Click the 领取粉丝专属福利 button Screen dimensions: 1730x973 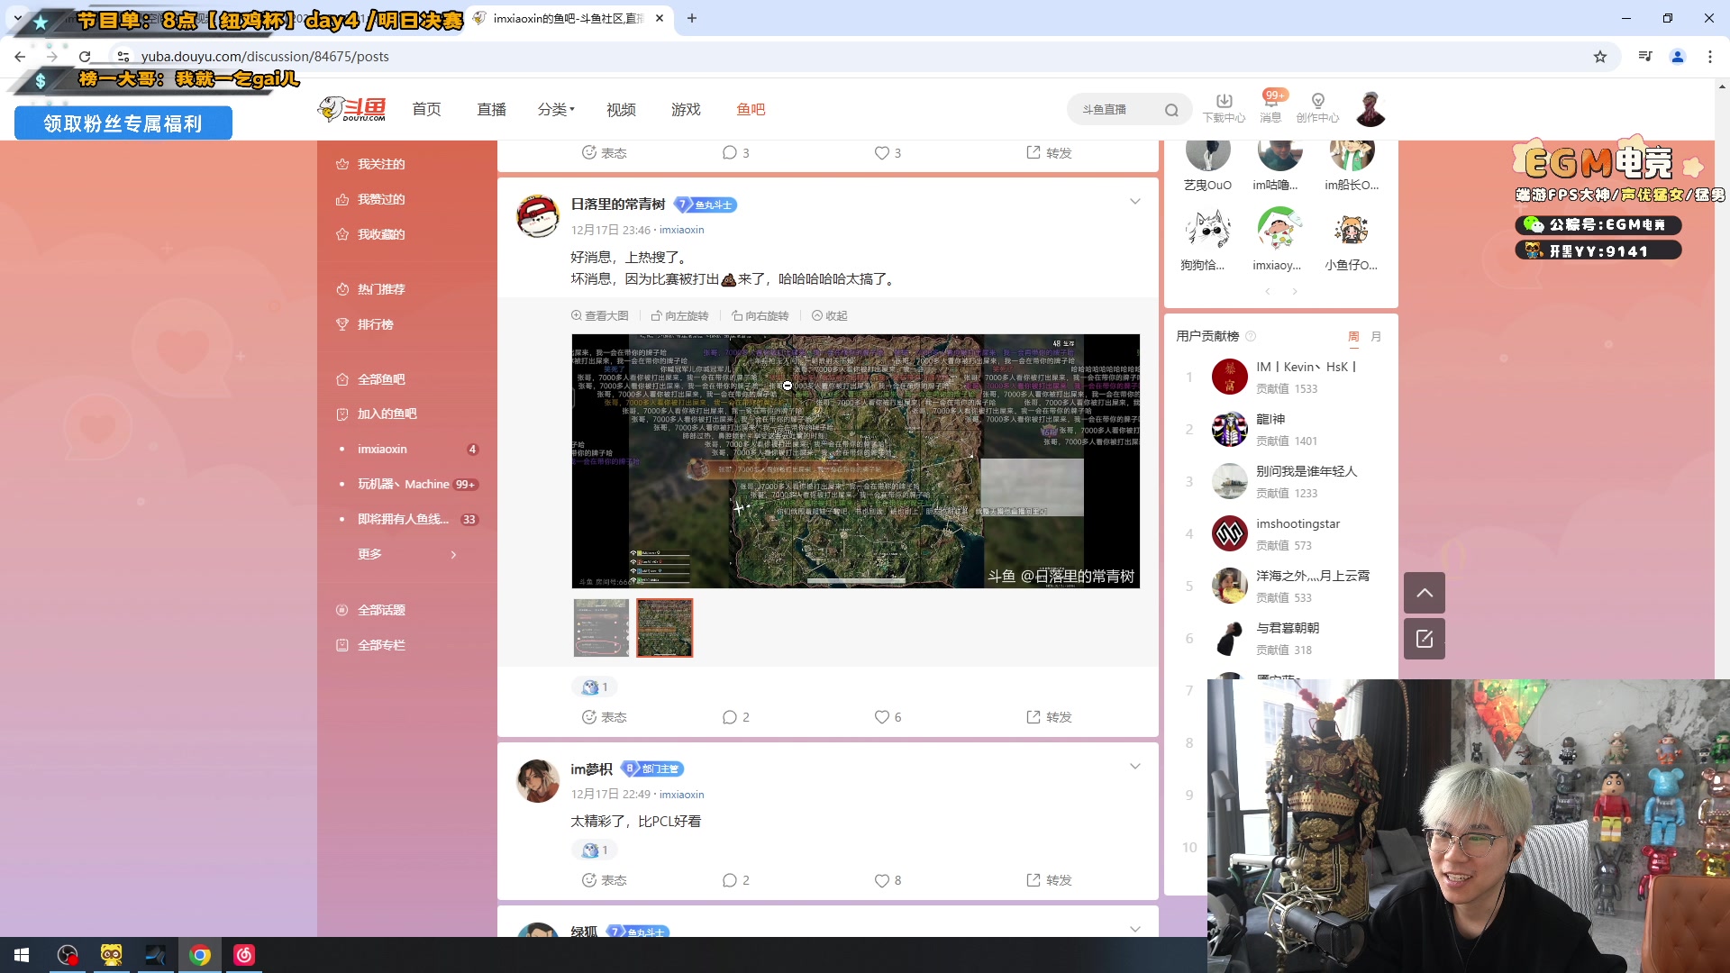click(123, 123)
